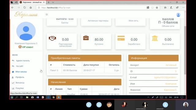Open the favorites hub icon
This screenshot has height=110, width=196.
pos(165,8)
